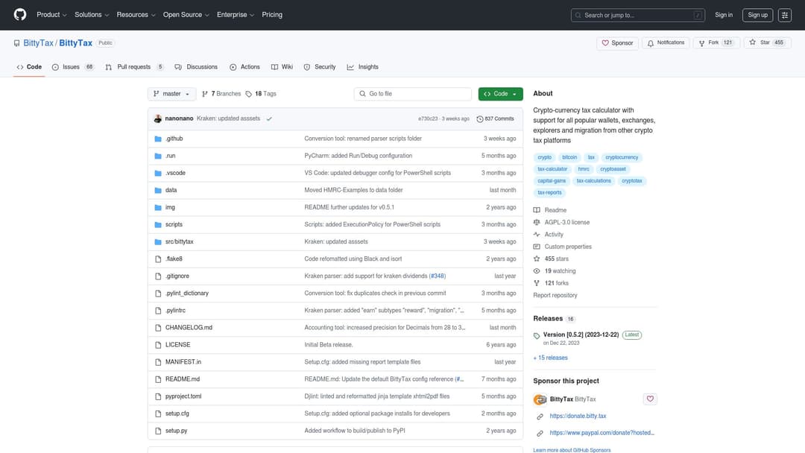Open the + 15 releases link

(550, 358)
